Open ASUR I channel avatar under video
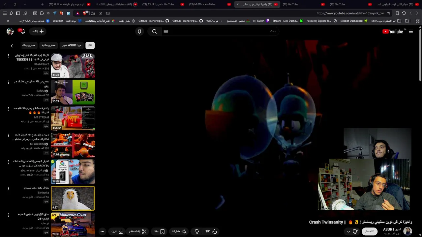This screenshot has height=237, width=422. [408, 231]
